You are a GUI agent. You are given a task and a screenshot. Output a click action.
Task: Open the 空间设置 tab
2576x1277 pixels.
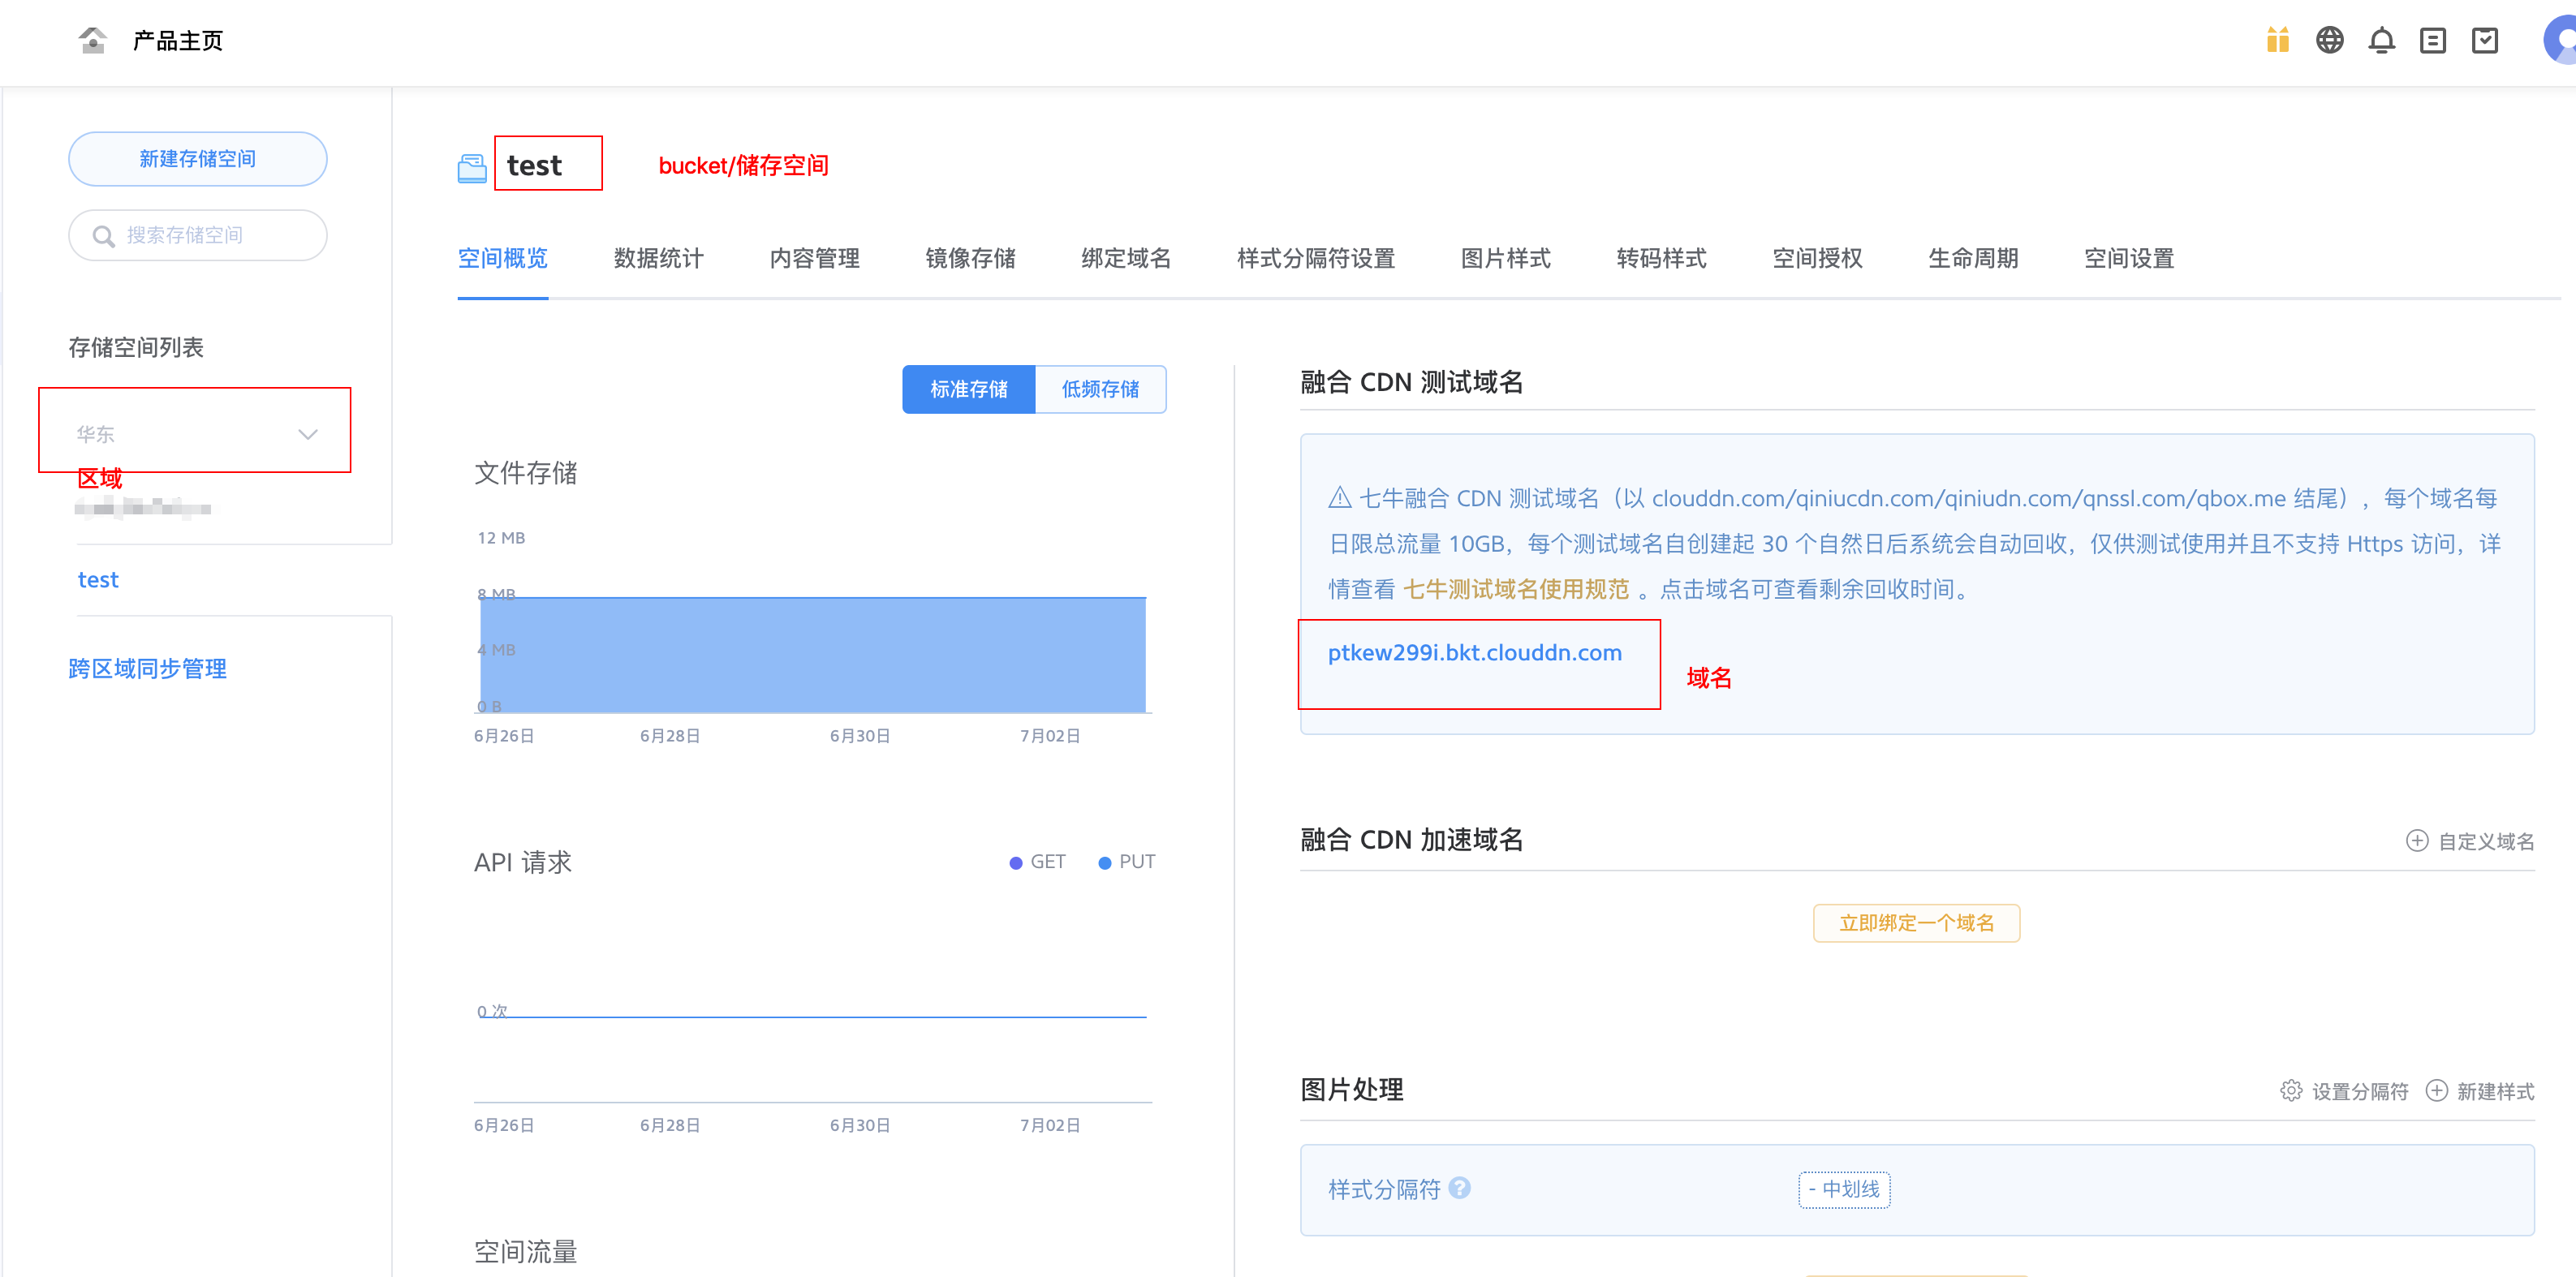click(x=2129, y=259)
